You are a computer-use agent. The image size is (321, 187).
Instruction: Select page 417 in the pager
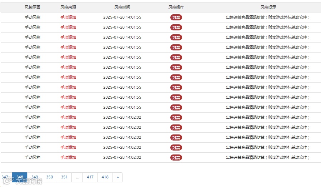tap(90, 177)
